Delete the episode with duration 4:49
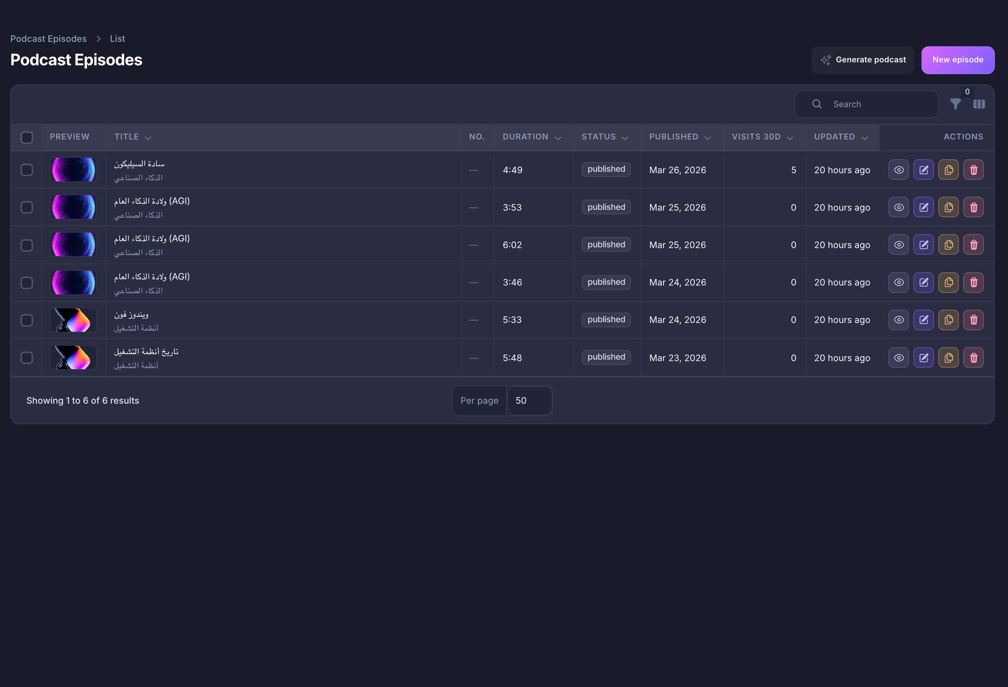1008x687 pixels. click(x=973, y=170)
